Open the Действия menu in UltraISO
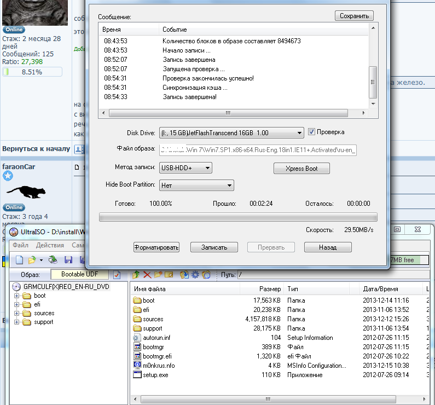This screenshot has height=405, width=435. coord(50,245)
